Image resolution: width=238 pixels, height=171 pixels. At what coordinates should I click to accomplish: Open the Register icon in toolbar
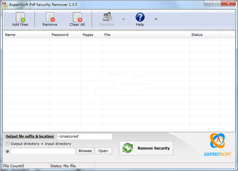click(x=107, y=17)
